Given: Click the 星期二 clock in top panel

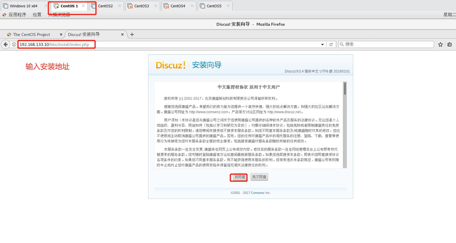Looking at the screenshot, I should [450, 15].
